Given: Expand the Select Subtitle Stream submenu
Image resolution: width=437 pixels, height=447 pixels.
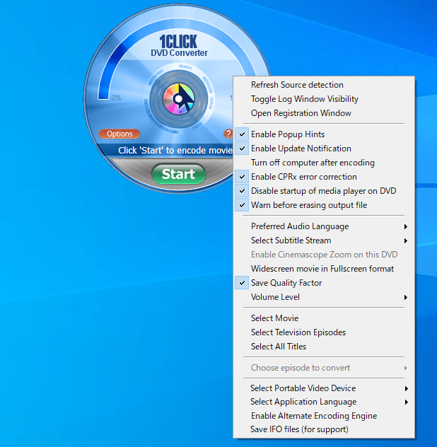Looking at the screenshot, I should point(324,240).
